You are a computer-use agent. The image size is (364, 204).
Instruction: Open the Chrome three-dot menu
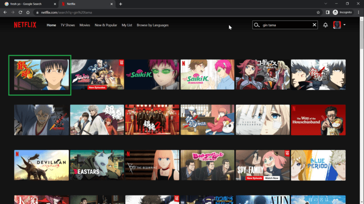[358, 12]
